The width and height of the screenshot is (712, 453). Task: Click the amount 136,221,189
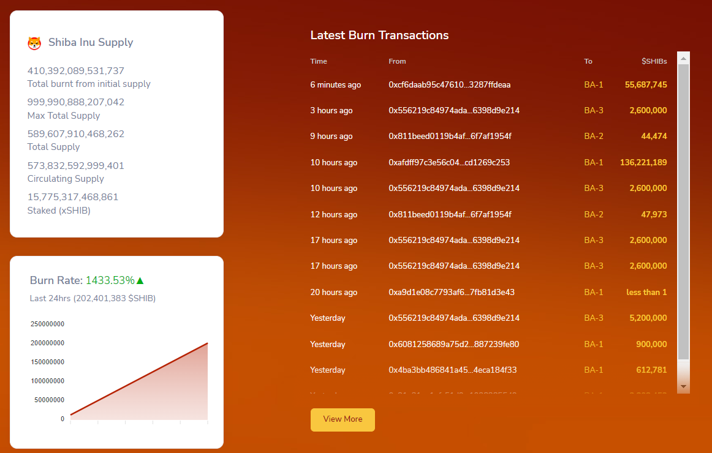[643, 162]
